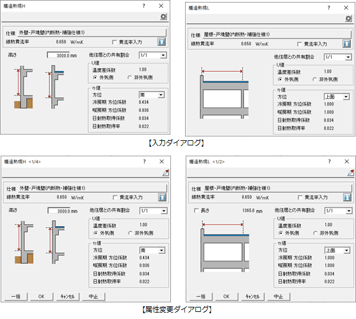Open the gear settings icon in the 構造熱橋L input dialog
The width and height of the screenshot is (356, 319).
[348, 19]
